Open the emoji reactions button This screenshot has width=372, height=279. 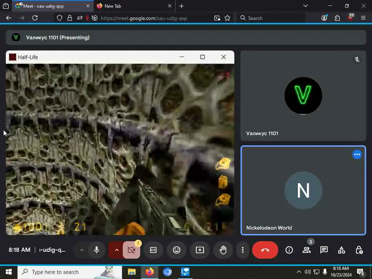pyautogui.click(x=177, y=250)
